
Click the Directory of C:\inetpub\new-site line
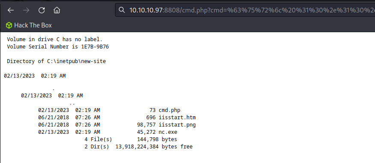(x=57, y=61)
